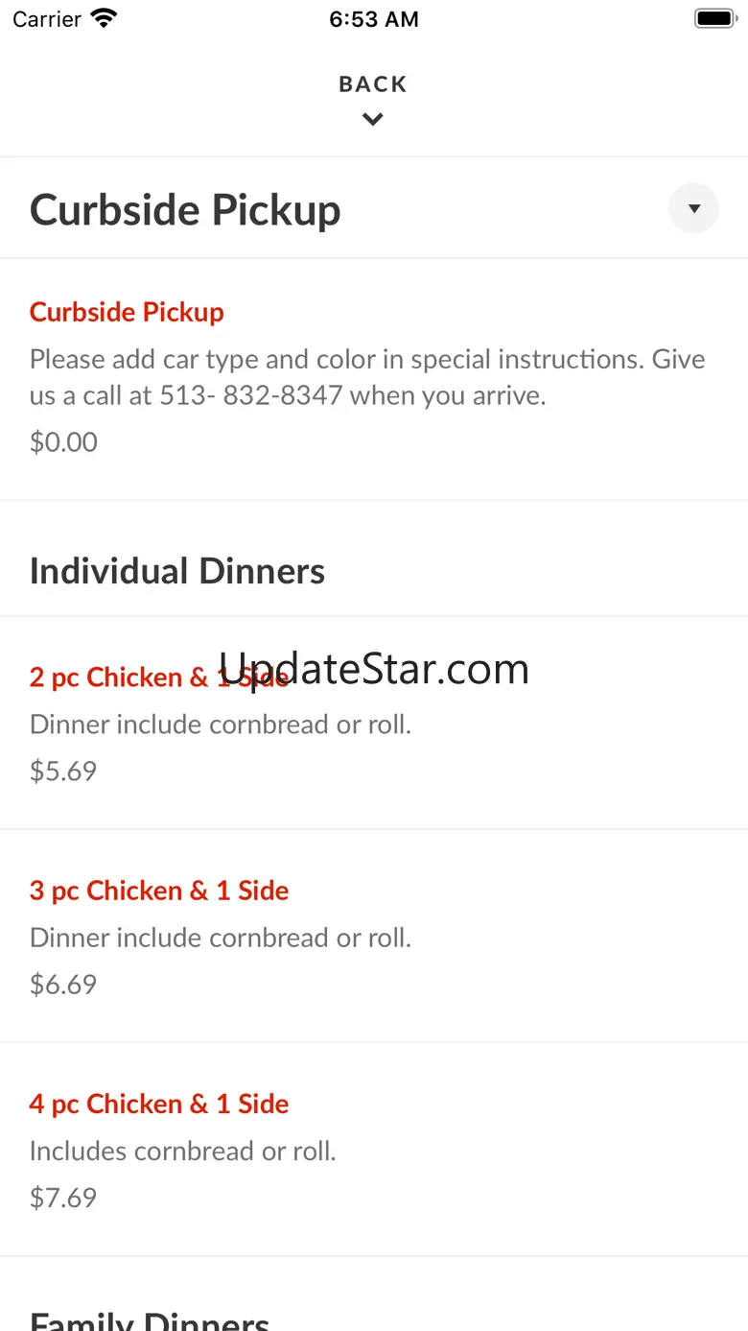748x1331 pixels.
Task: Tap the $7.69 price
Action: [x=63, y=1198]
